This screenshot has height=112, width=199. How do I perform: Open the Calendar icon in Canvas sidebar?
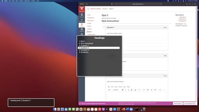click(82, 30)
